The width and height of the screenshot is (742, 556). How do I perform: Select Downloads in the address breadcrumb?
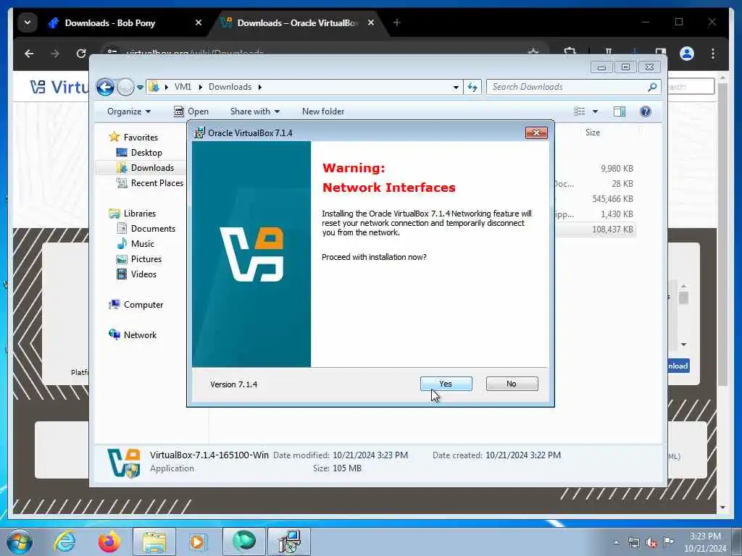[x=230, y=87]
